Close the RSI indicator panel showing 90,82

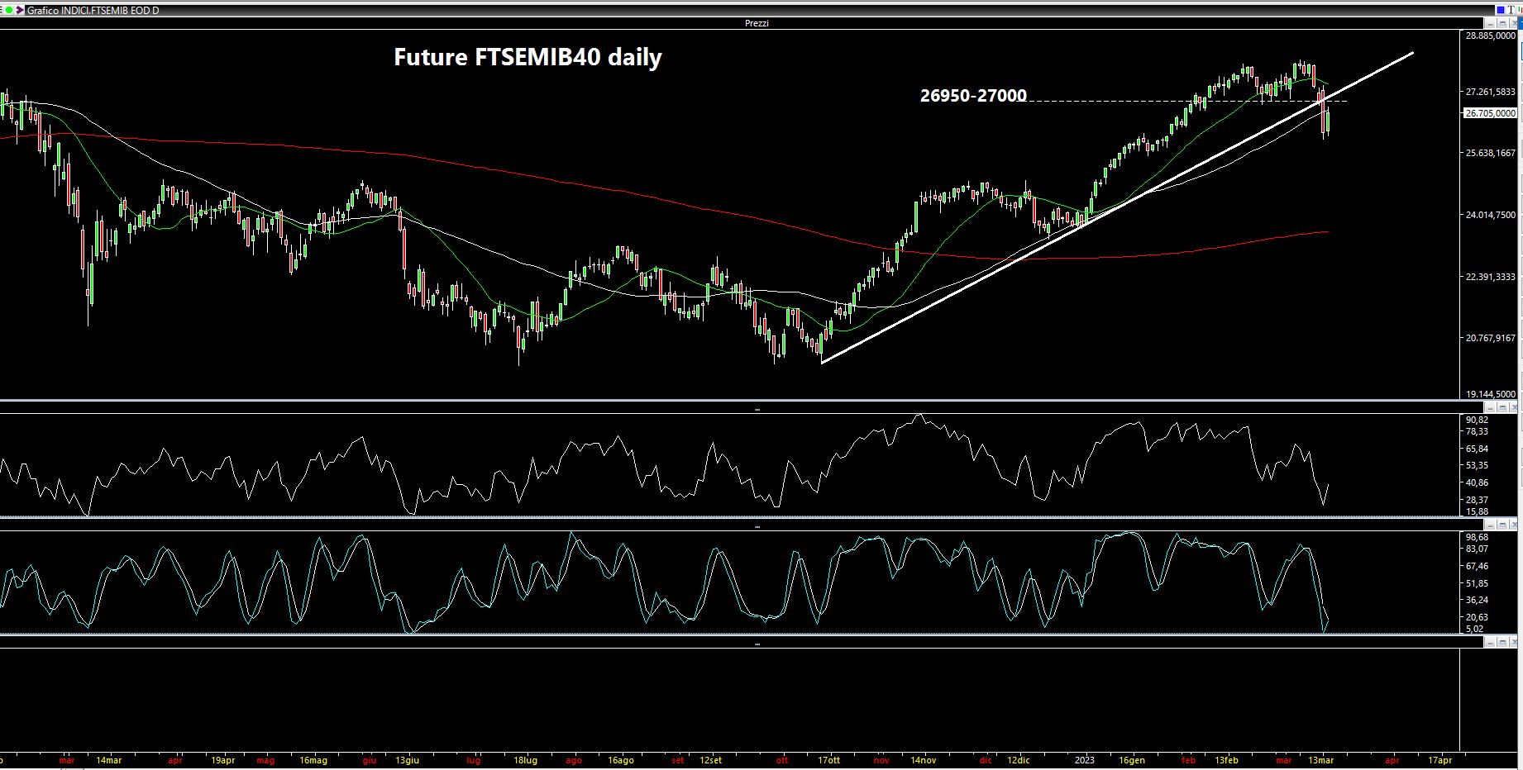(1513, 408)
